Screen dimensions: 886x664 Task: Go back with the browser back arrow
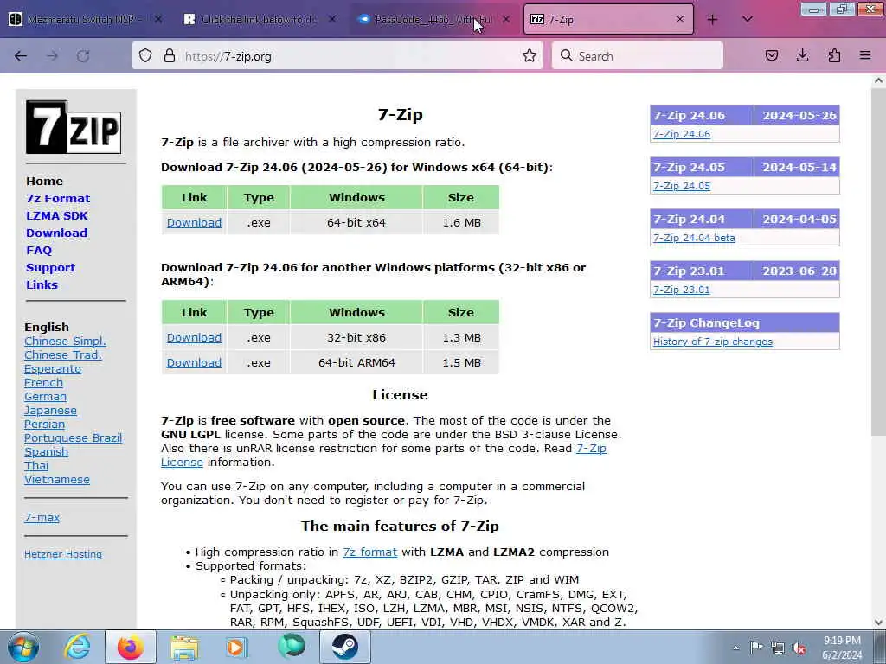(21, 56)
